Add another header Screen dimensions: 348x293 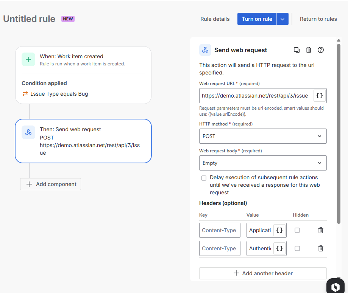point(263,273)
